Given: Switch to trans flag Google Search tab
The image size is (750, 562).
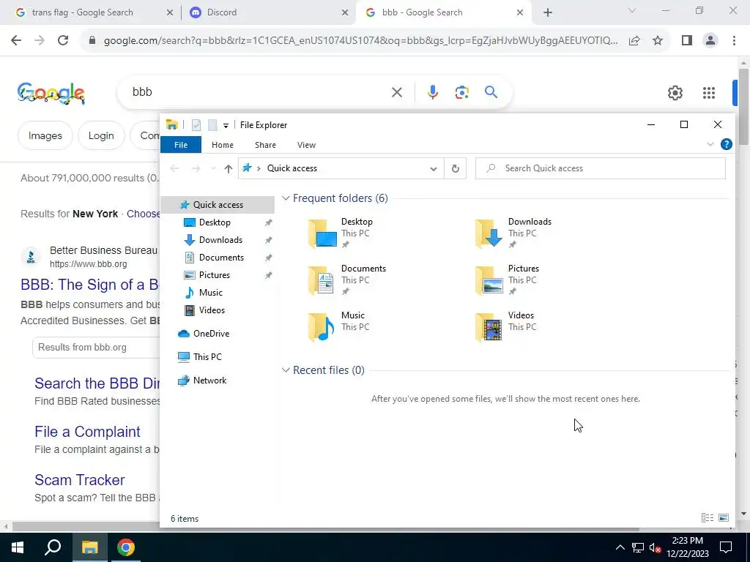Looking at the screenshot, I should [94, 12].
